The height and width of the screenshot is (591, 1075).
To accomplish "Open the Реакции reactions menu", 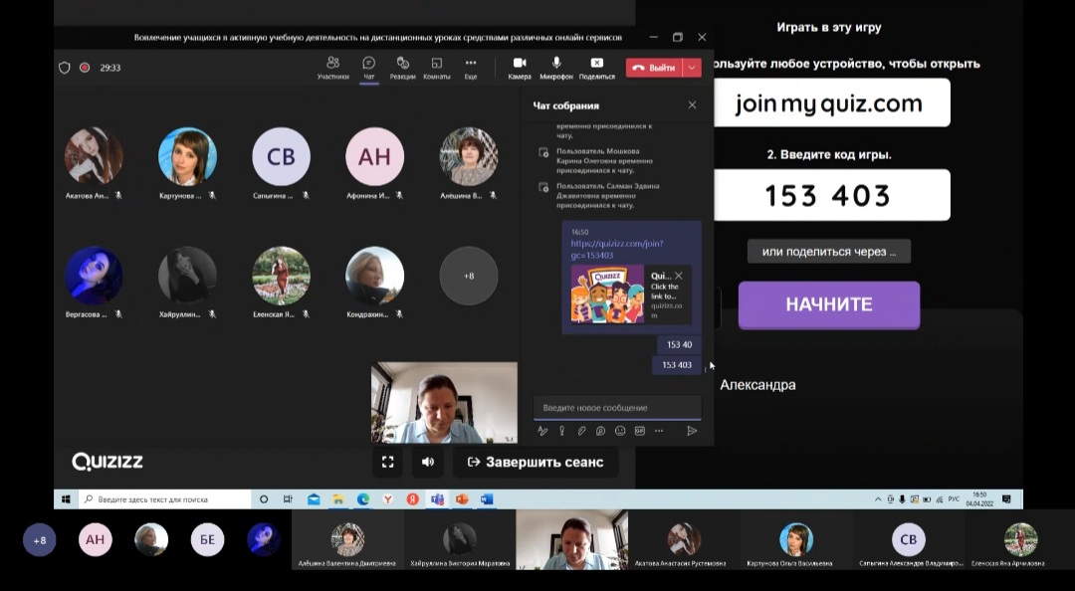I will pyautogui.click(x=402, y=67).
